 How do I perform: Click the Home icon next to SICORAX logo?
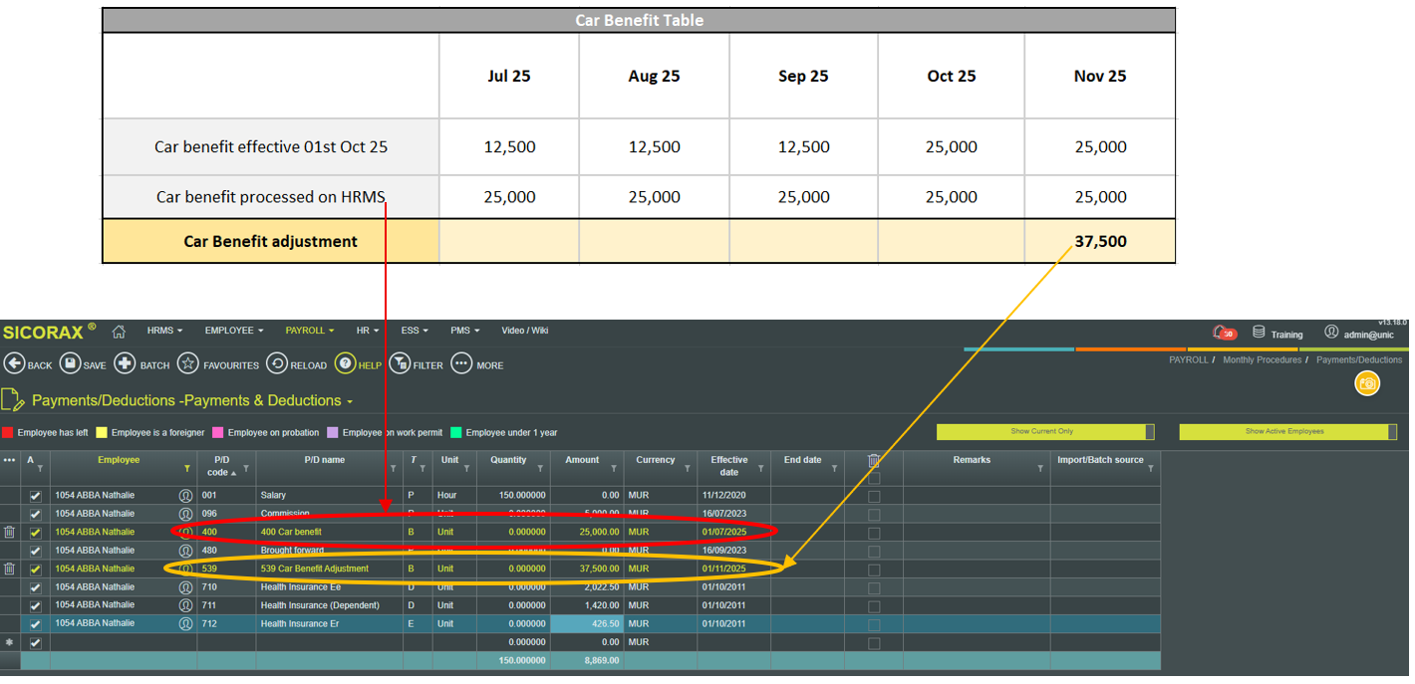pyautogui.click(x=119, y=332)
